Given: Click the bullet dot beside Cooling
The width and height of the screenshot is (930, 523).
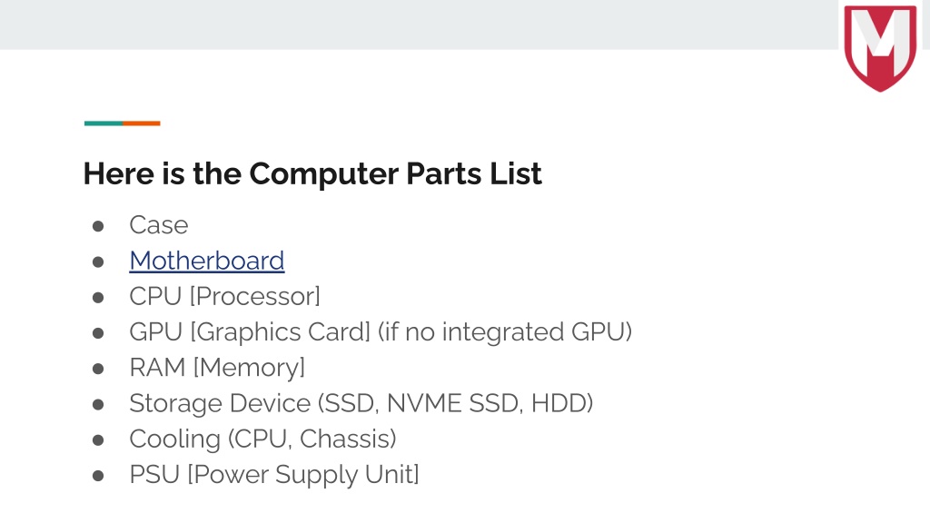Looking at the screenshot, I should click(98, 439).
